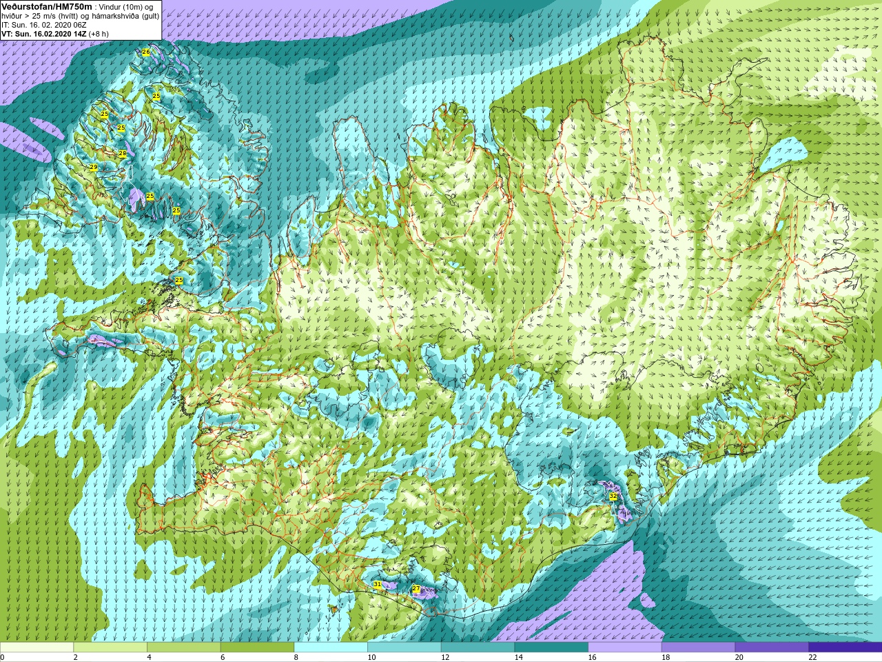Click the above-22 m/s darkest legend swatch

click(845, 648)
